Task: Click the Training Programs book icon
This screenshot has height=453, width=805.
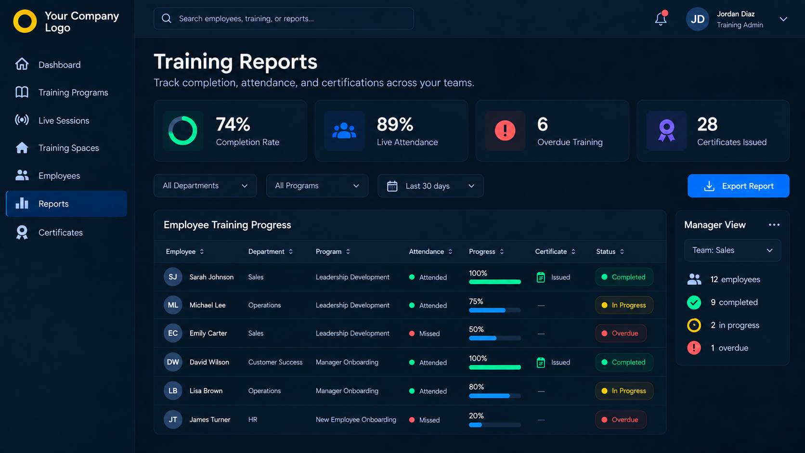Action: 22,92
